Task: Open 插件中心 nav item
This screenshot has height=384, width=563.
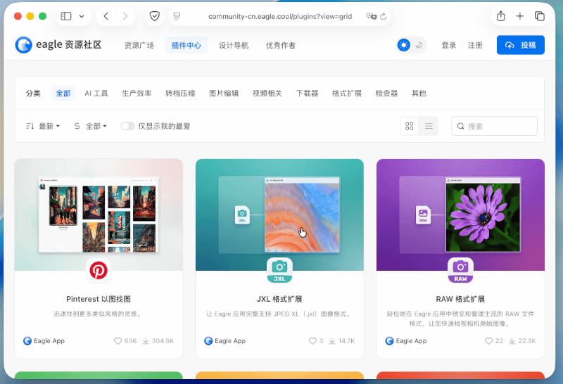Action: point(186,46)
